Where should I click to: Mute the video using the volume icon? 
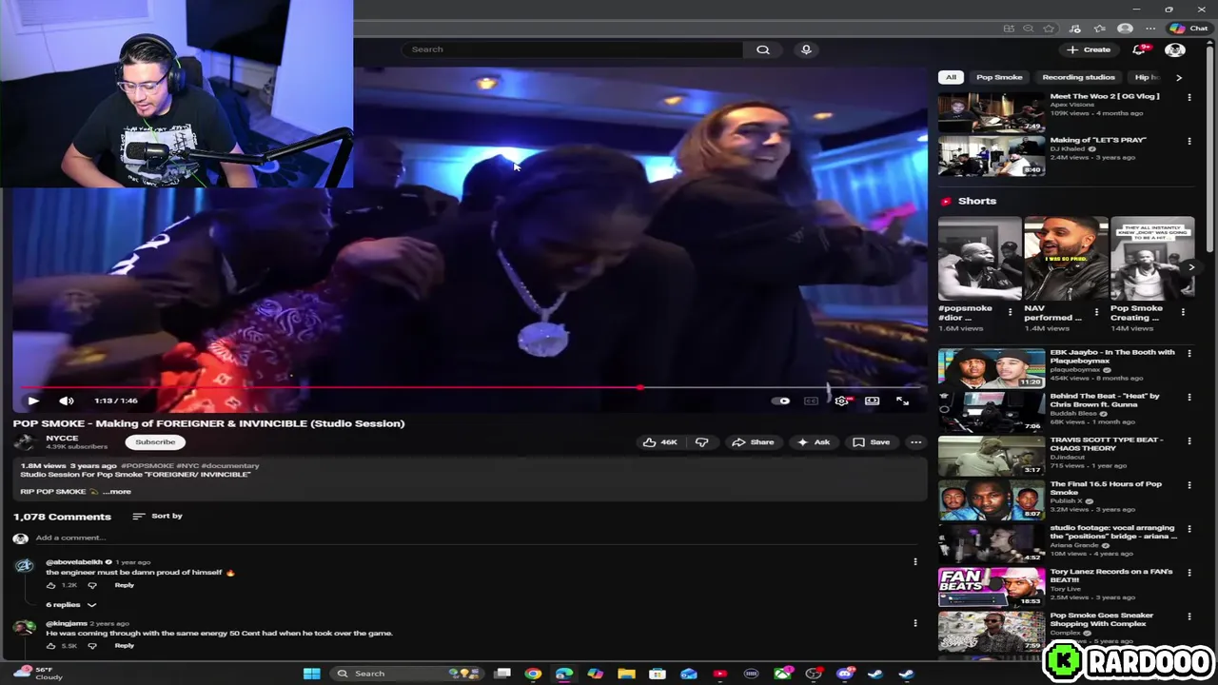66,401
